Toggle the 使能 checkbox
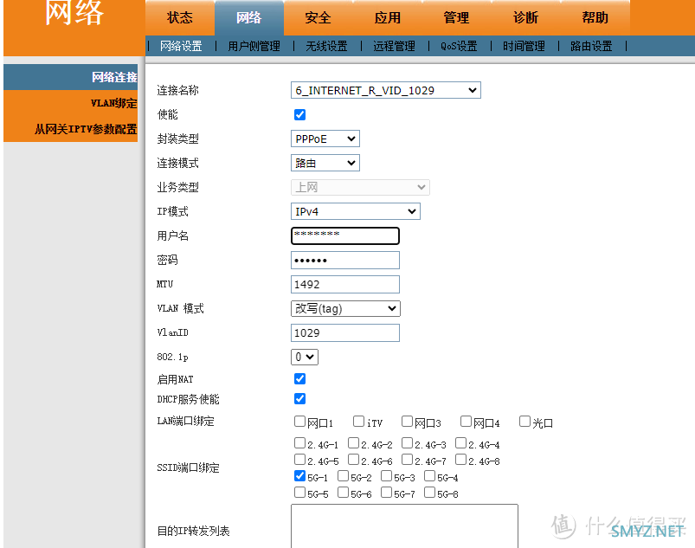The width and height of the screenshot is (695, 548). coord(299,115)
